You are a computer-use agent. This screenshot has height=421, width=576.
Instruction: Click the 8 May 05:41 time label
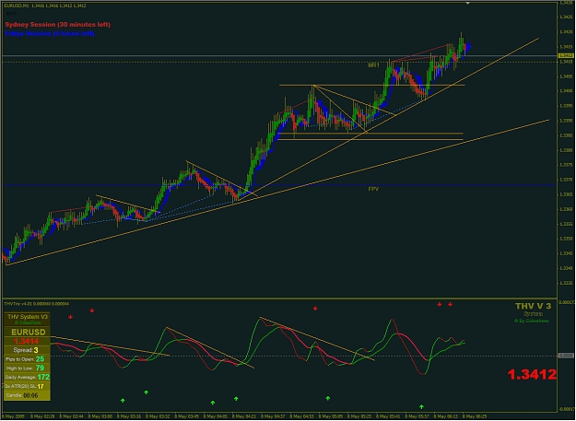coord(389,416)
